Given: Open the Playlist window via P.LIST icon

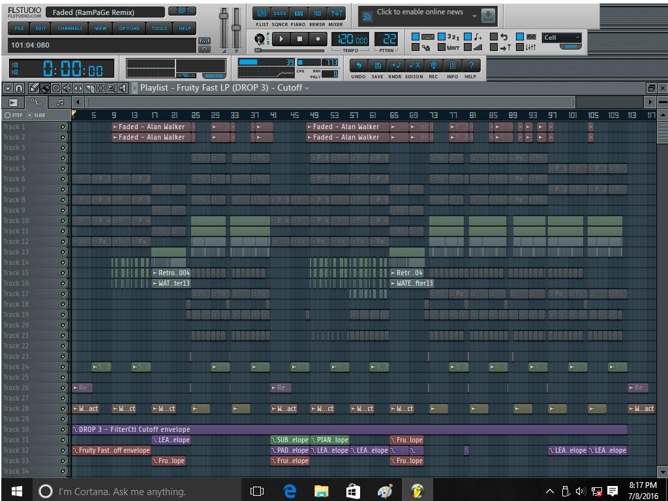Looking at the screenshot, I should 262,13.
